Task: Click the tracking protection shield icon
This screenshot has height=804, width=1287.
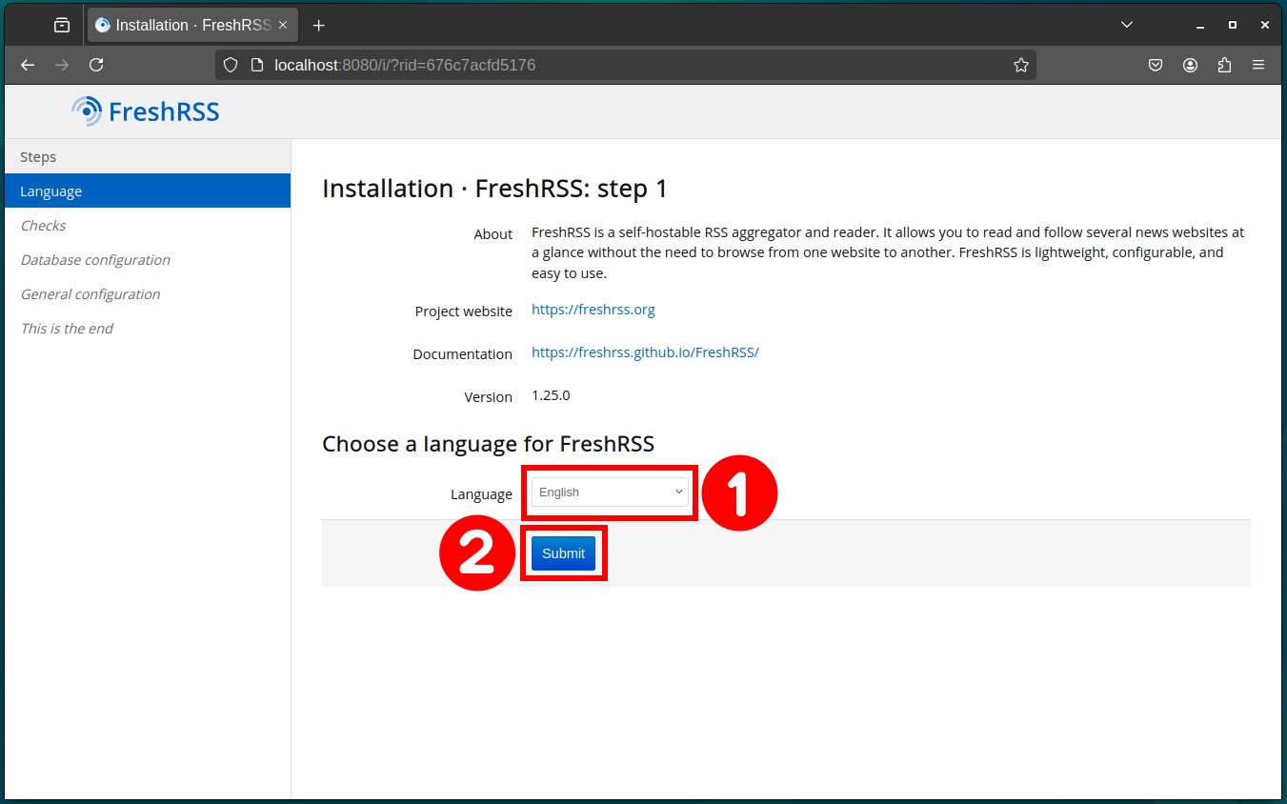Action: point(231,65)
